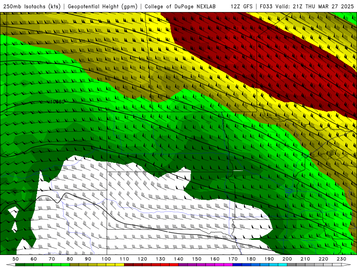This screenshot has height=267, width=357.
Task: Click the left arrow end of color bar
Action: (11, 264)
